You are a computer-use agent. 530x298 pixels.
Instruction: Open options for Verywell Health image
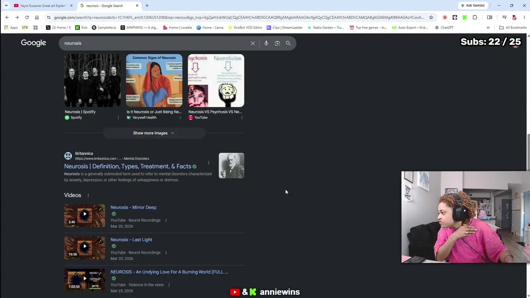click(x=180, y=118)
